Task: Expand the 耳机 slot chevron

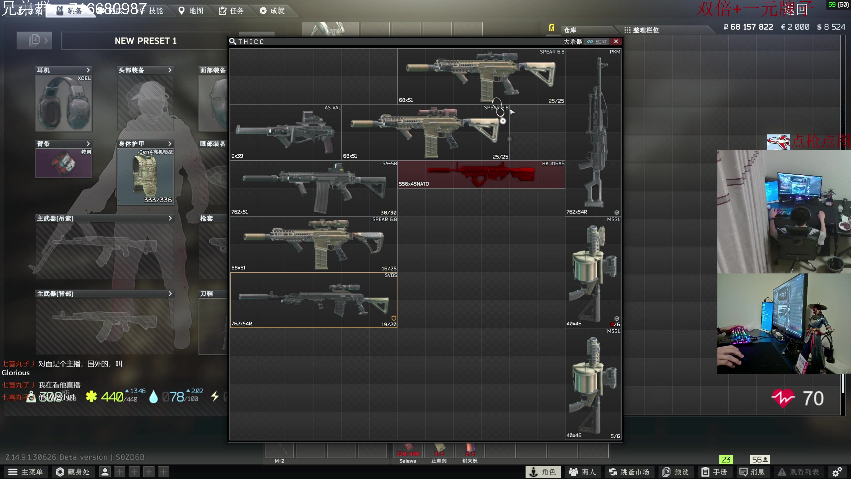Action: click(88, 70)
